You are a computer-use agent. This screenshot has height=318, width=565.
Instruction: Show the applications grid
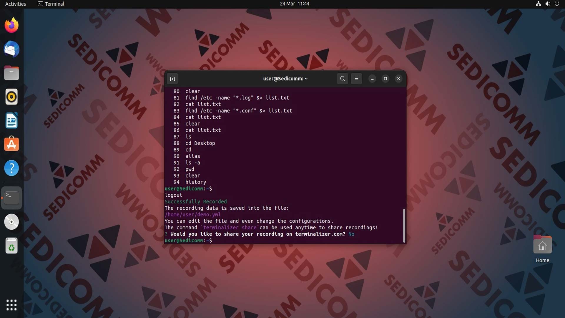point(11,305)
